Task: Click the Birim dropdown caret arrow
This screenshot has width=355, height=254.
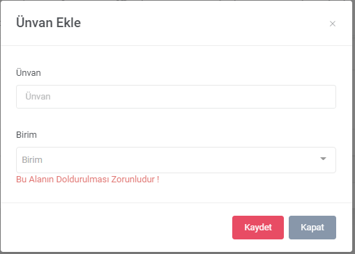Action: pos(323,159)
